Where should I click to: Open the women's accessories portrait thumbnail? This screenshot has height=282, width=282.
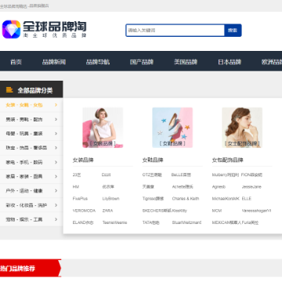242,128
